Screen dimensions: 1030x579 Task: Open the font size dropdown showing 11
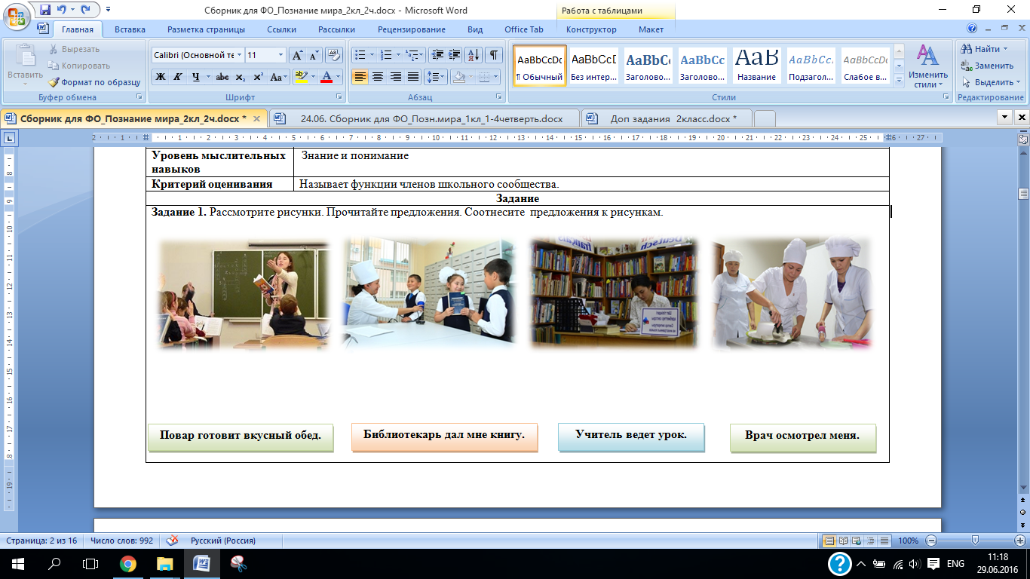265,55
